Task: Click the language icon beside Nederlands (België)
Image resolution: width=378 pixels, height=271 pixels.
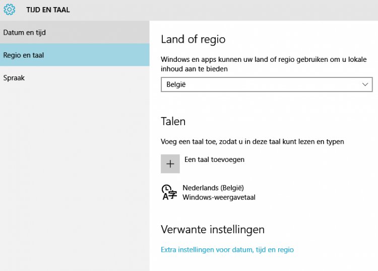Action: (x=169, y=192)
